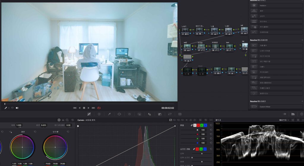Open the picker tool dropdown arrow
This screenshot has height=166, width=304.
(9, 108)
